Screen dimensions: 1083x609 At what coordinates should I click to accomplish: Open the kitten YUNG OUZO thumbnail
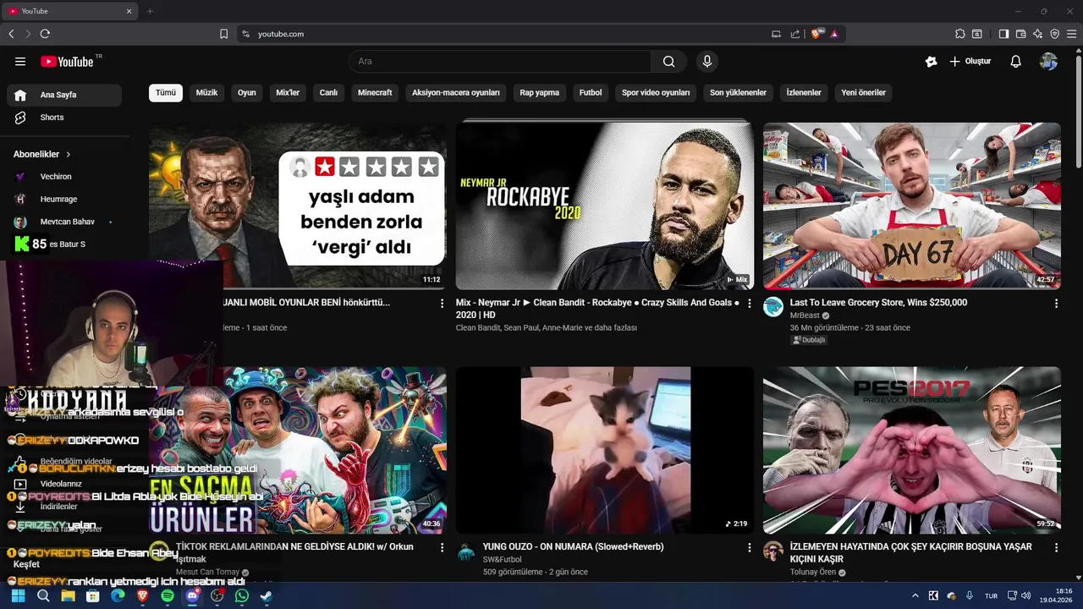[604, 450]
